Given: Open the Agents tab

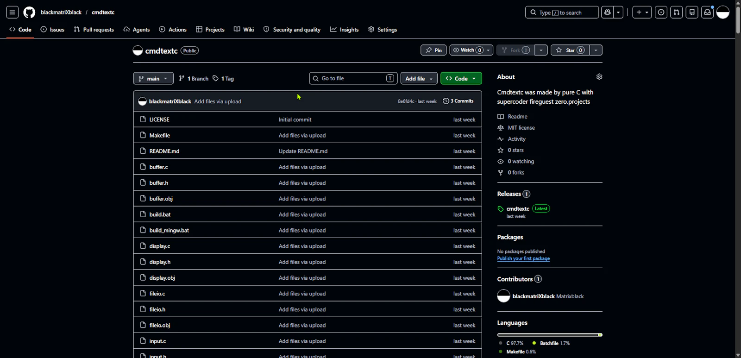Looking at the screenshot, I should coord(137,29).
